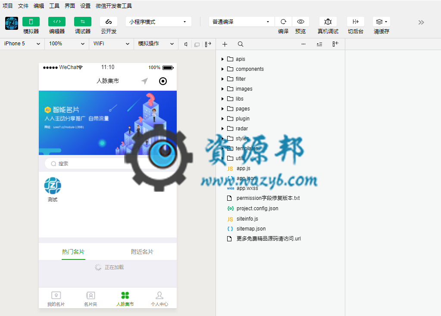This screenshot has height=316, width=441.
Task: Click the 智能名片 banner image
Action: click(x=108, y=123)
